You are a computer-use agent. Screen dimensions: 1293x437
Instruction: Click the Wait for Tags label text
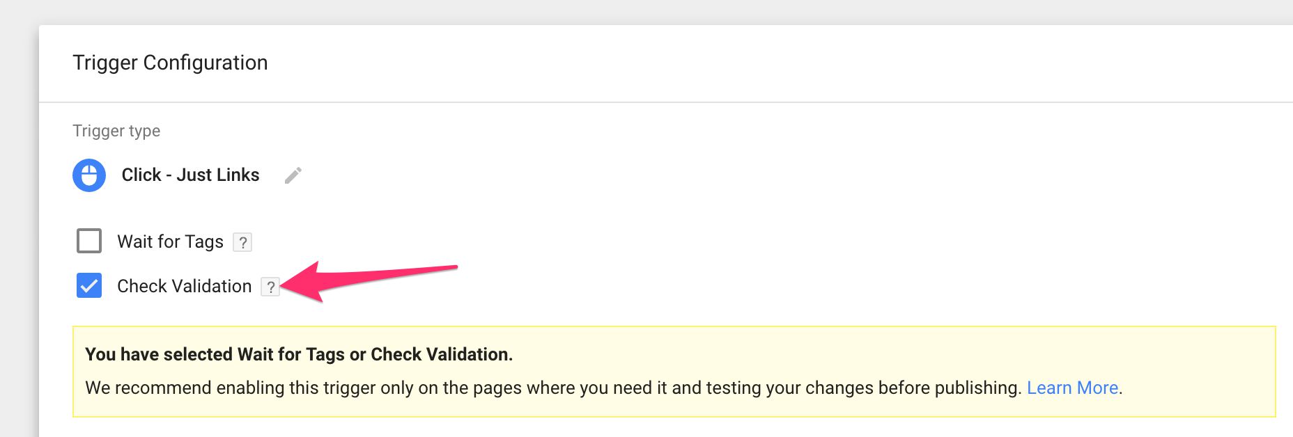tap(171, 241)
